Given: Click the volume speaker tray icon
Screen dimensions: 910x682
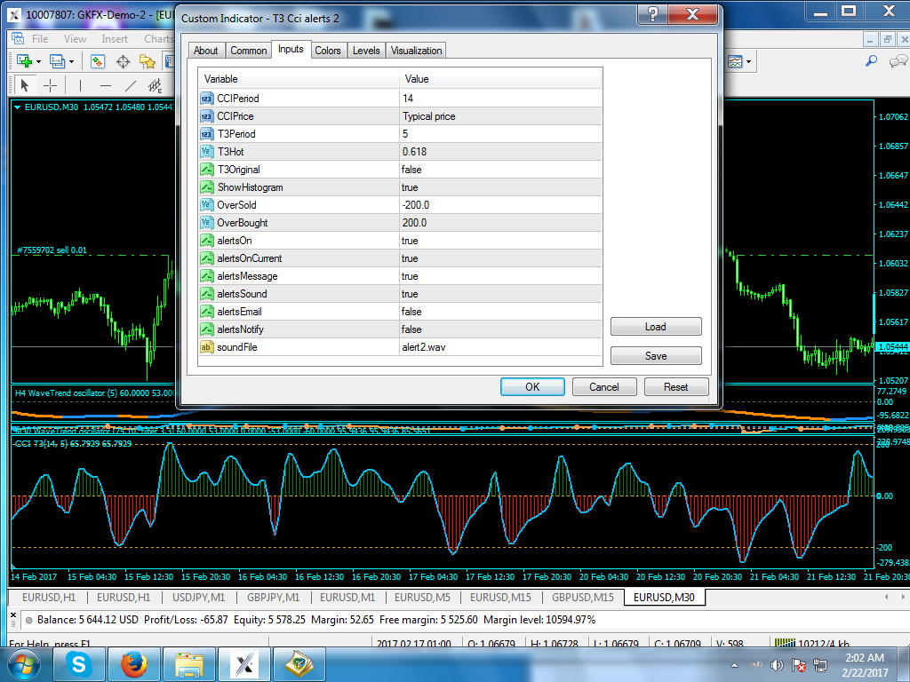Looking at the screenshot, I should [x=777, y=665].
